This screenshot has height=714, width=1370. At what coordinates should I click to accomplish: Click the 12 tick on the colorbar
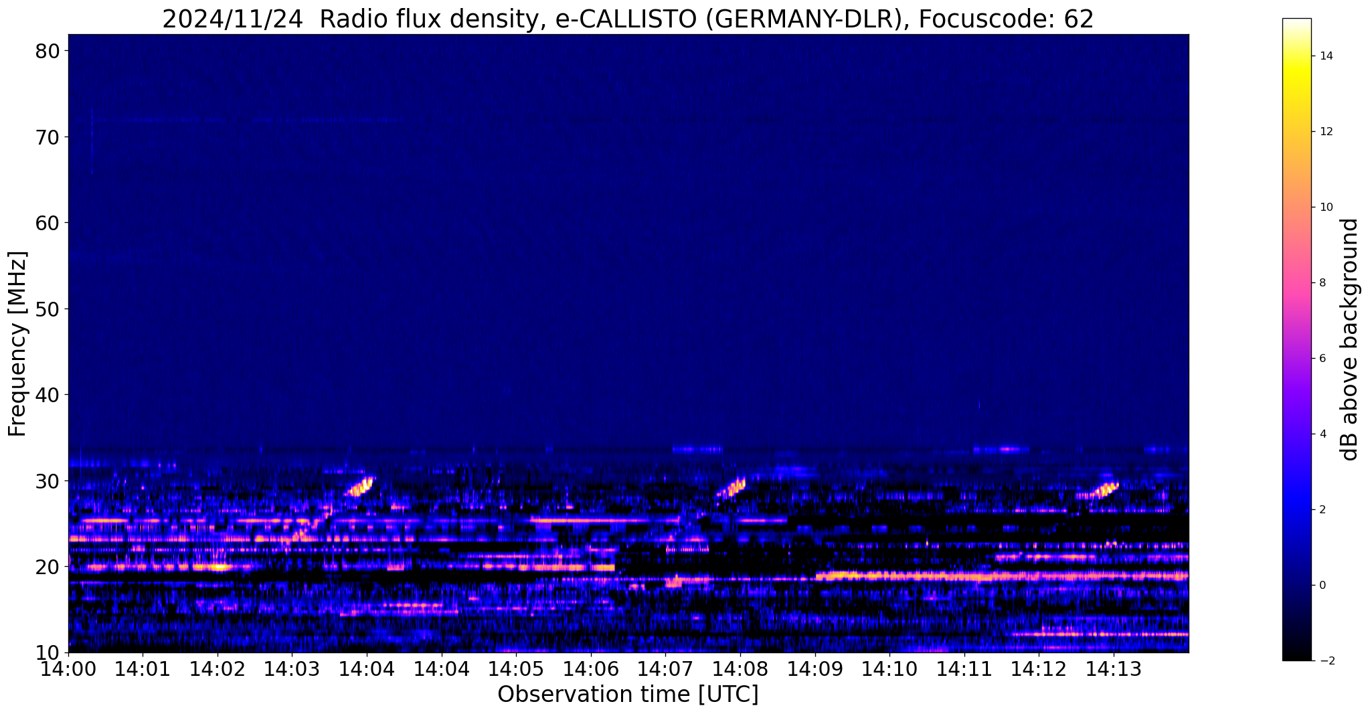[1326, 132]
